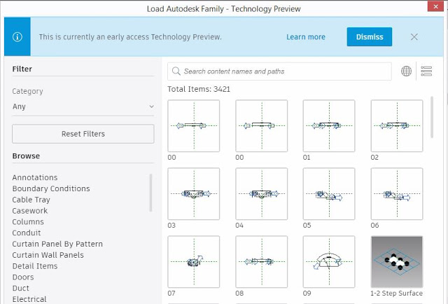Open the Curtain Wall Panels category
Screen dimensions: 448x304
click(x=48, y=255)
